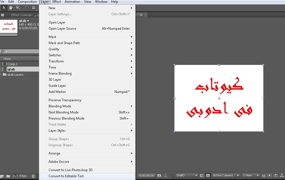Viewport: 285px width, 180px height.
Task: Delete selected project item with trash icon
Action: [x=33, y=176]
